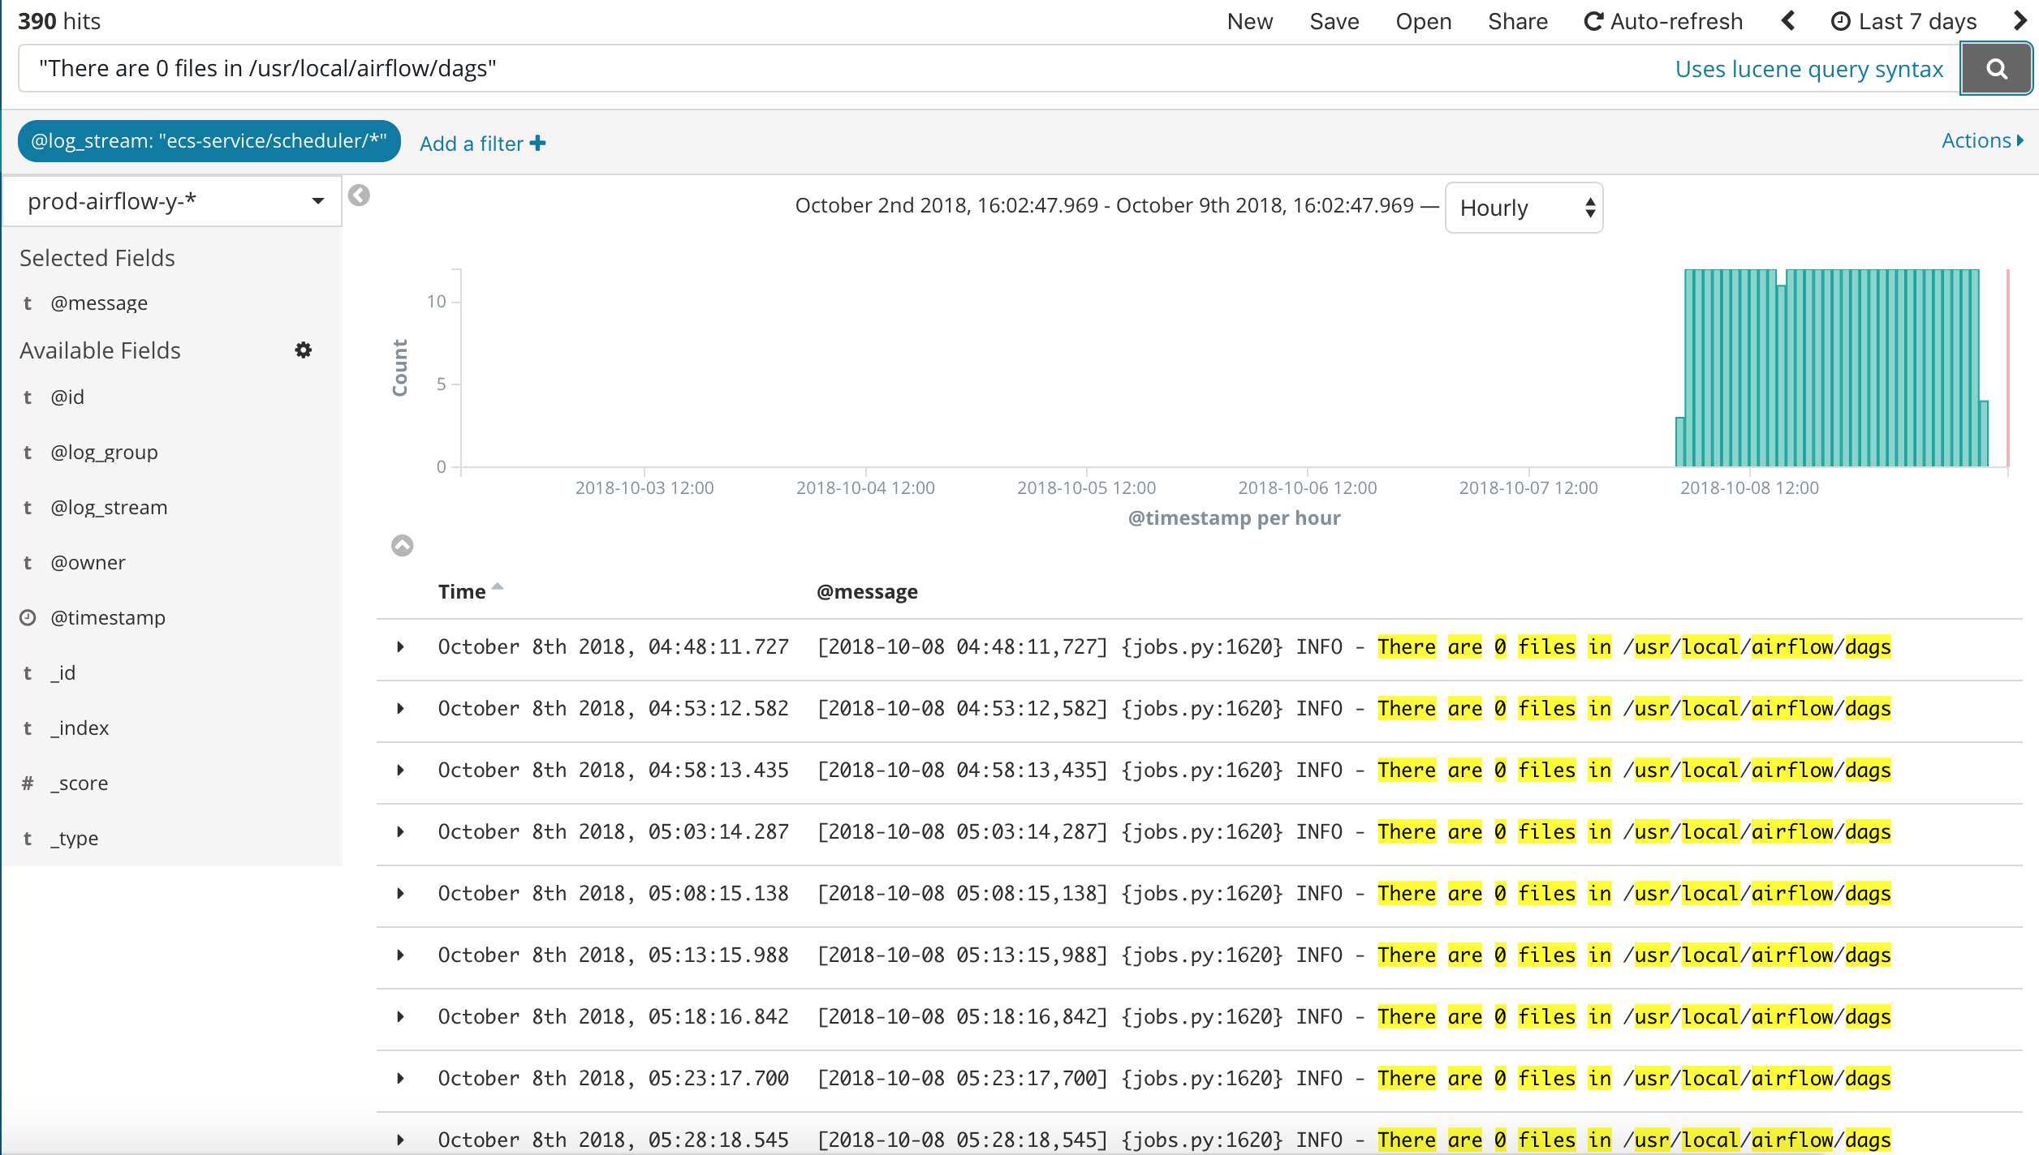
Task: Go to next time range arrow
Action: tap(2020, 21)
